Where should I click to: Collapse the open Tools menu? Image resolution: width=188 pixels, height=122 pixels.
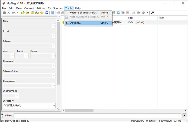69,8
